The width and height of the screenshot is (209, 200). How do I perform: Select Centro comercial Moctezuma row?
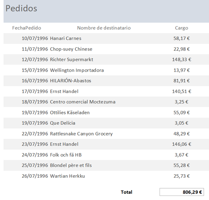click(x=83, y=102)
